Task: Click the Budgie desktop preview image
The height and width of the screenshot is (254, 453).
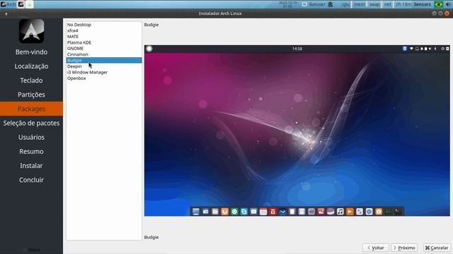Action: 297,131
